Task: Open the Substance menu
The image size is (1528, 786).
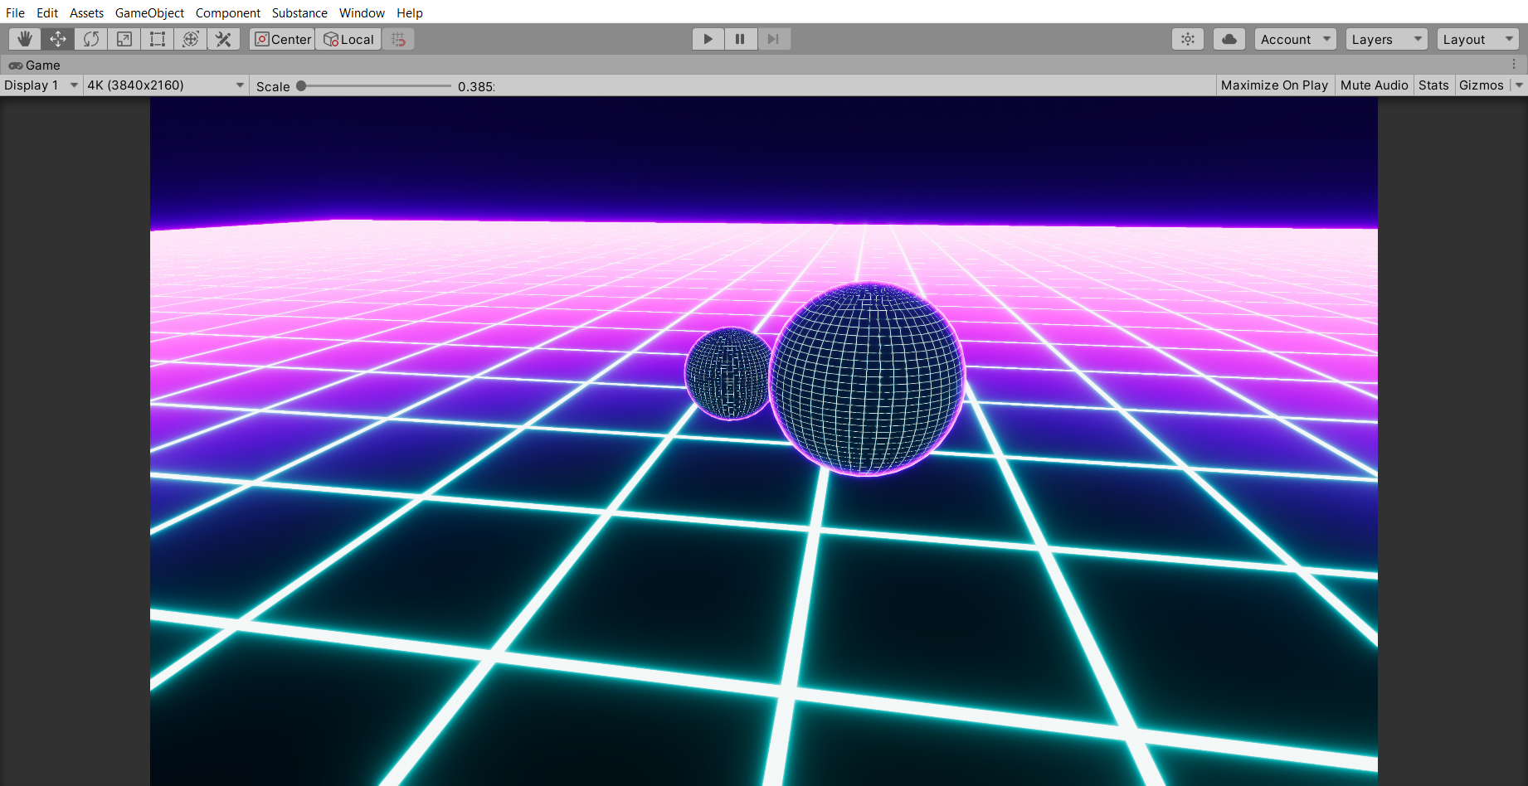Action: 299,12
